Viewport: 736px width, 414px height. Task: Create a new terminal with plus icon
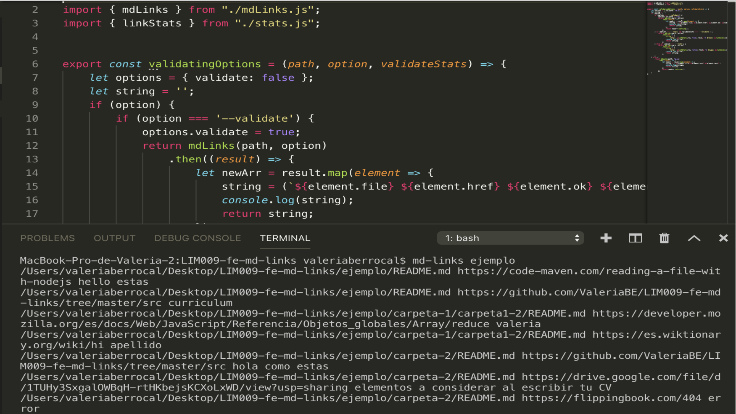[606, 238]
